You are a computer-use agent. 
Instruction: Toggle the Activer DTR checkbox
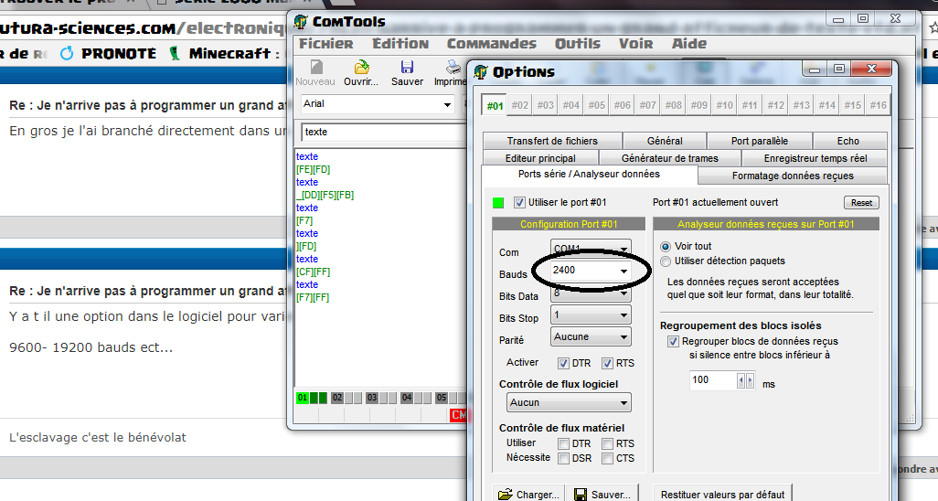pyautogui.click(x=563, y=363)
